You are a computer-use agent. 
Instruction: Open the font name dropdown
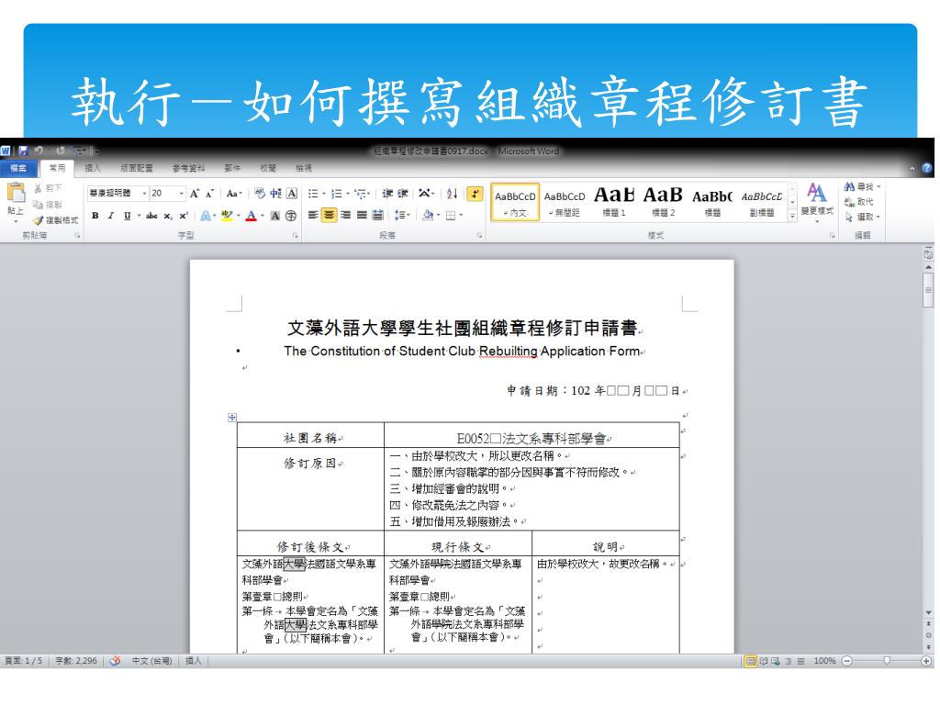coord(144,193)
